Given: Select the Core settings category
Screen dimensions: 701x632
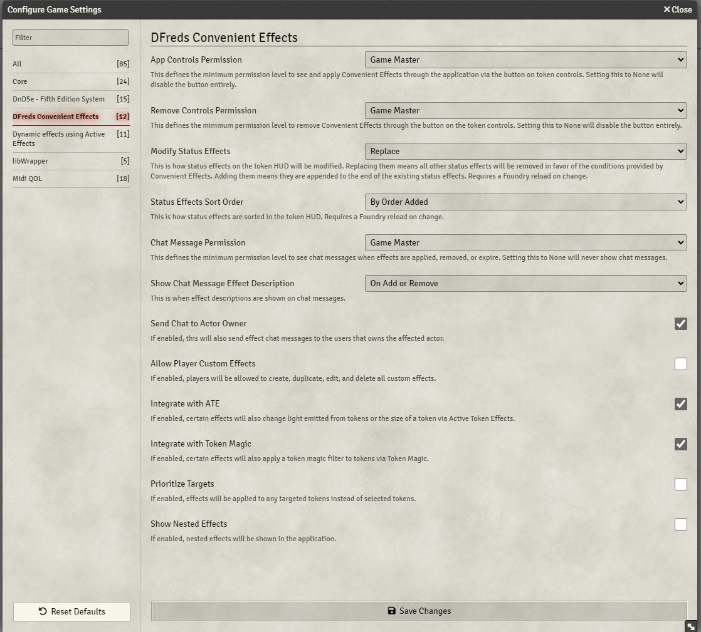Looking at the screenshot, I should tap(71, 81).
